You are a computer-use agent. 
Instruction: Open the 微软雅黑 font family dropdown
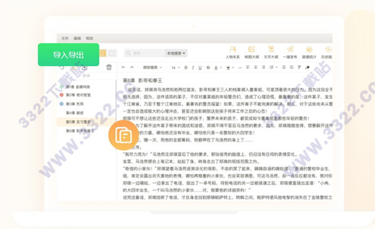pyautogui.click(x=152, y=68)
